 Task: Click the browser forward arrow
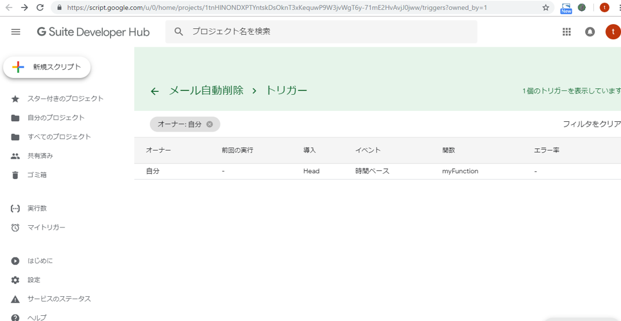(24, 8)
